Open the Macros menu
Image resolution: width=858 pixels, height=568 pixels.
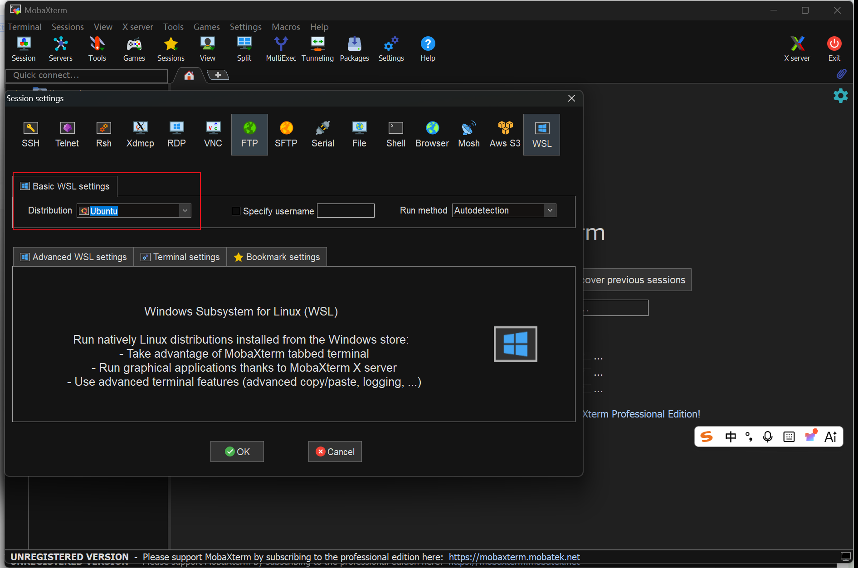tap(286, 27)
